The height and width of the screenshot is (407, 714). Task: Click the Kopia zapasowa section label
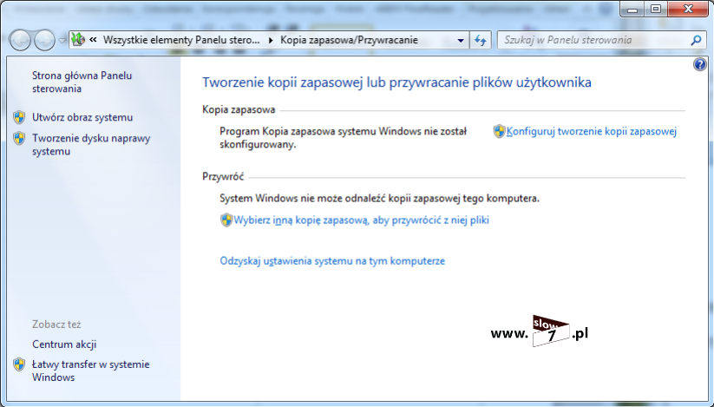(239, 109)
